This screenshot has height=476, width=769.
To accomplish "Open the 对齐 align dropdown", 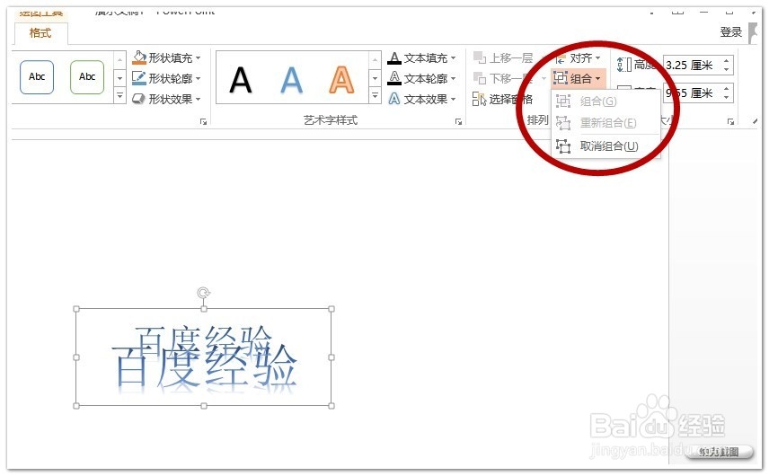I will tap(578, 58).
